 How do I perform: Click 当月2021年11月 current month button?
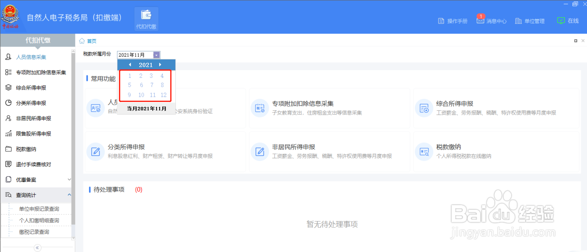[x=146, y=109]
